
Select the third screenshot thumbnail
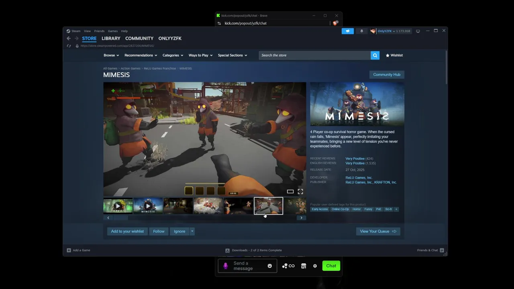(x=178, y=206)
